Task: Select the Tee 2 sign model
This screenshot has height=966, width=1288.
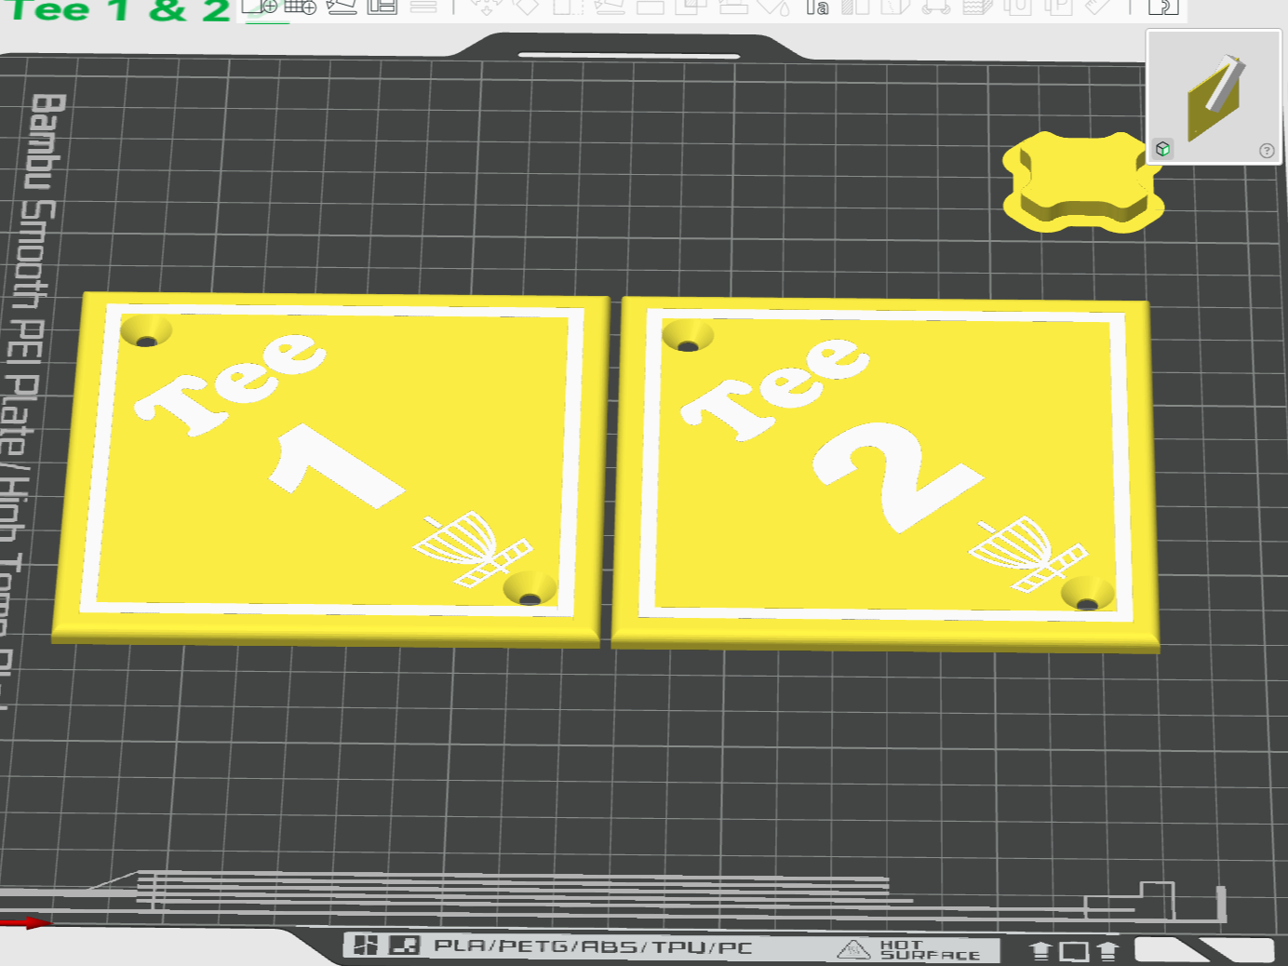Action: [884, 475]
